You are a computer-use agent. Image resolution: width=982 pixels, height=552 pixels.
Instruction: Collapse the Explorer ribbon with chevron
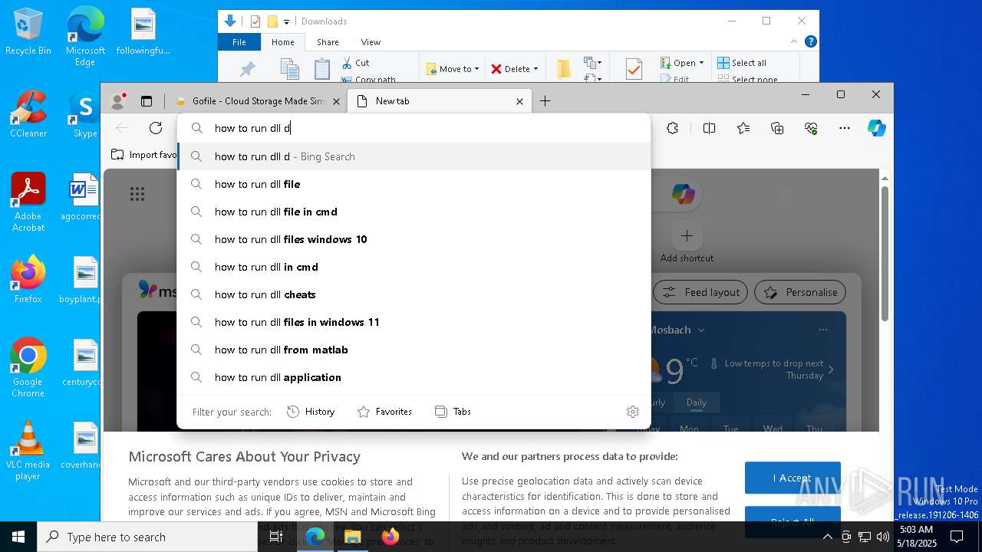pyautogui.click(x=794, y=41)
